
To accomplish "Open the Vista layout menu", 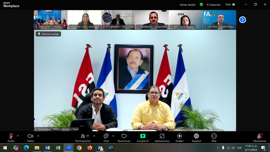I will click(230, 5).
